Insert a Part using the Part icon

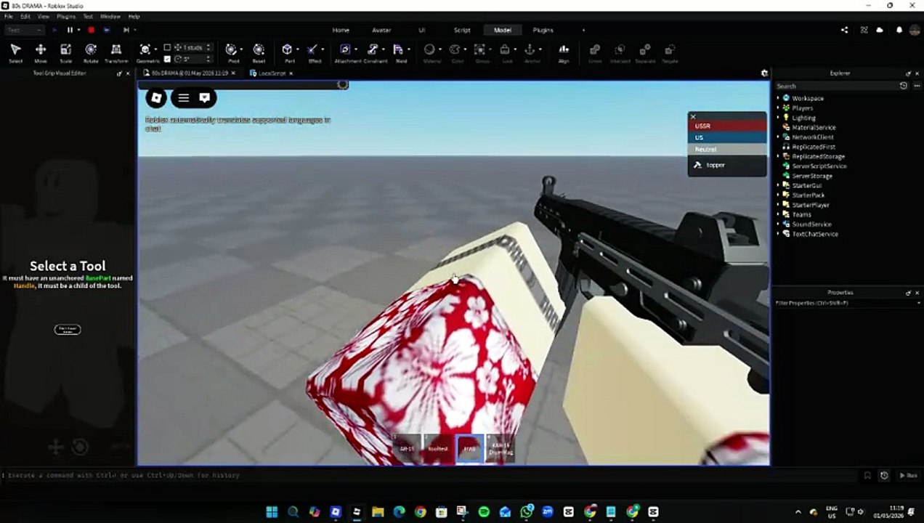[x=287, y=50]
